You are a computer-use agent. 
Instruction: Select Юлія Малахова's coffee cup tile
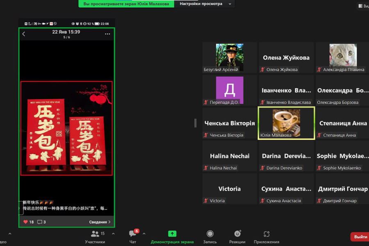[x=287, y=123]
